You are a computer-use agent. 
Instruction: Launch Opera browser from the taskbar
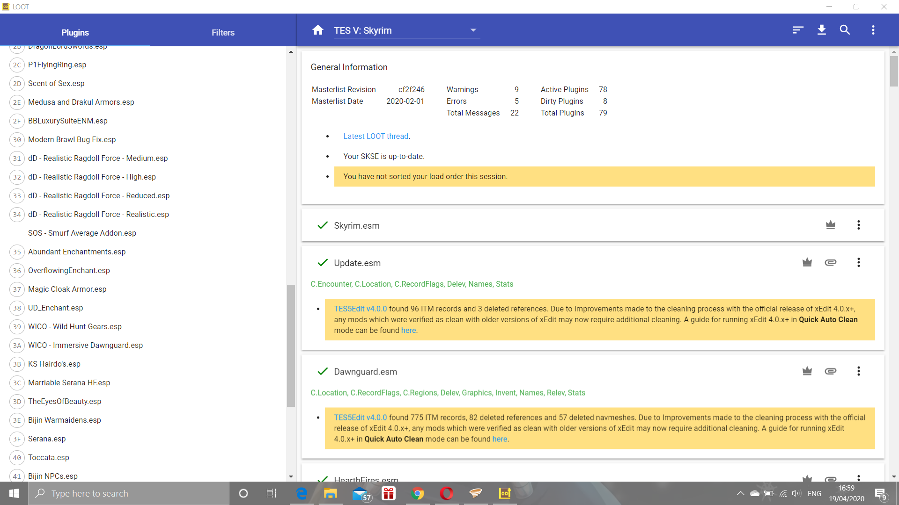(447, 493)
